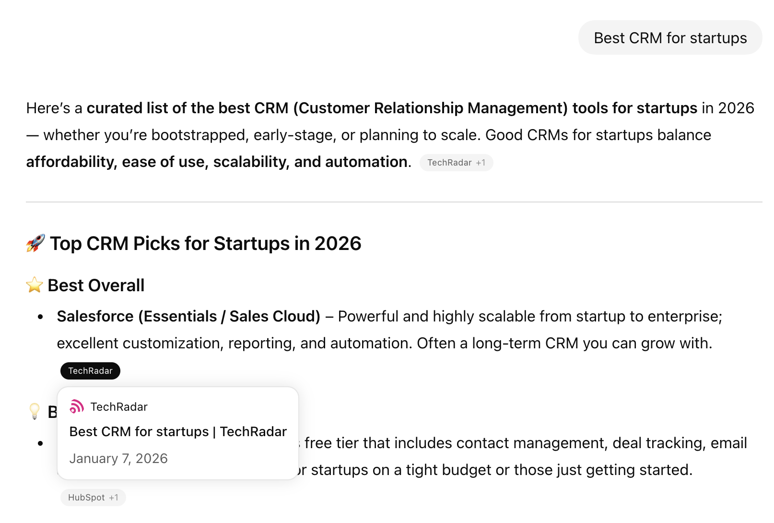The image size is (774, 523).
Task: Click the black TechRadar source chip
Action: [x=90, y=371]
